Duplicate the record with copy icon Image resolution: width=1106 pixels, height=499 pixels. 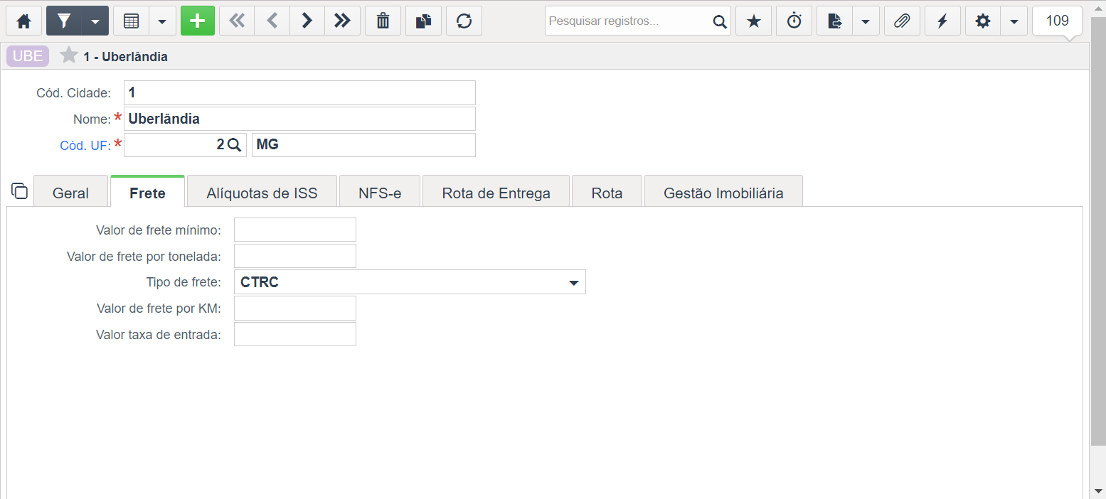(423, 21)
